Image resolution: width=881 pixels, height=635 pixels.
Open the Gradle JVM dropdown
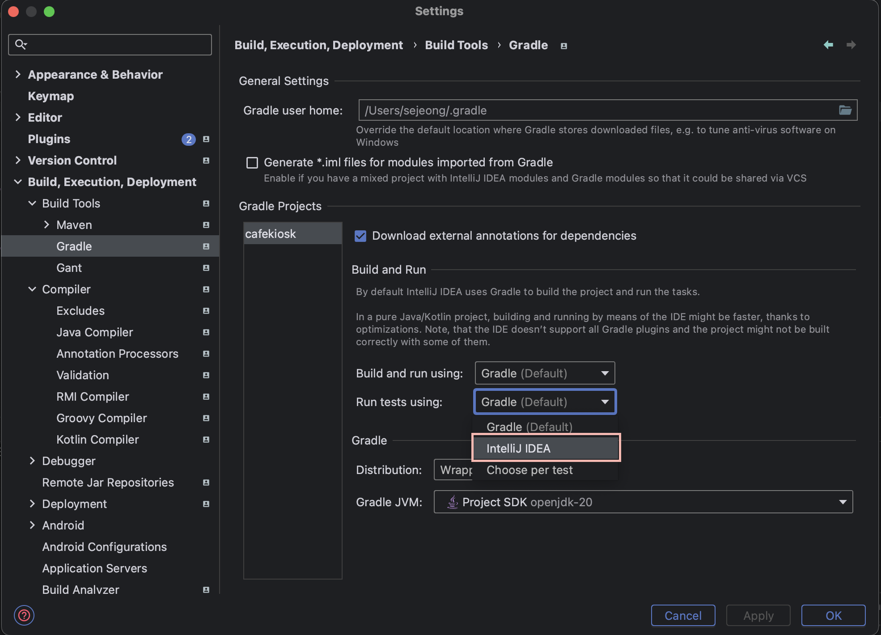(643, 502)
